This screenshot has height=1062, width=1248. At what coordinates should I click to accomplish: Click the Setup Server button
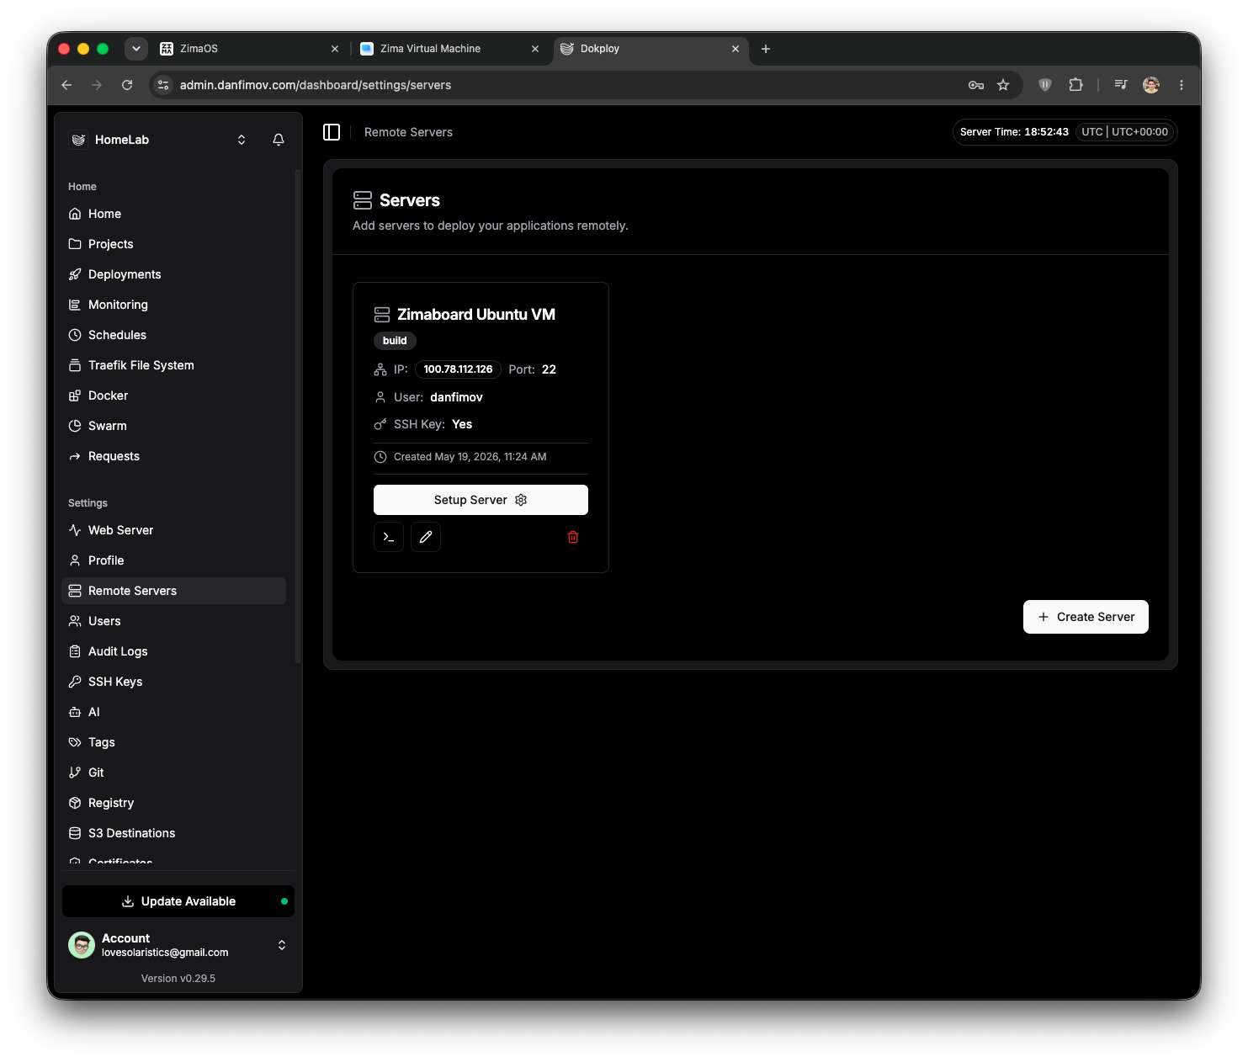tap(481, 500)
